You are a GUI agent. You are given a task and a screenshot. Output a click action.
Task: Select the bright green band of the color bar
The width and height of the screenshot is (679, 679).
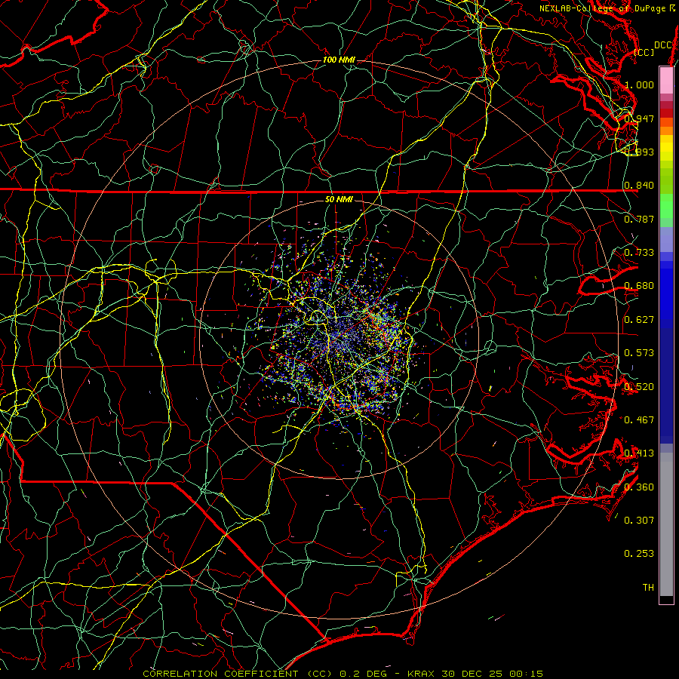pos(666,206)
